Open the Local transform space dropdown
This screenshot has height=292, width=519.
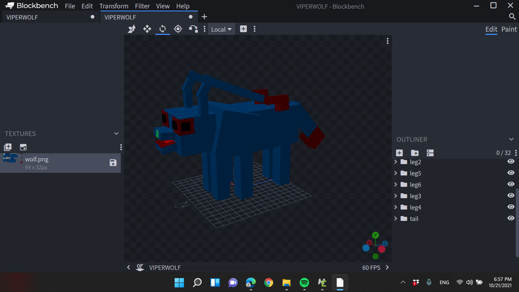[x=221, y=29]
